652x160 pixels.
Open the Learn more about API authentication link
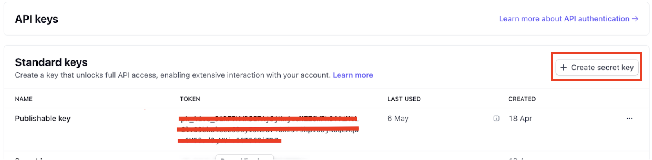(564, 19)
